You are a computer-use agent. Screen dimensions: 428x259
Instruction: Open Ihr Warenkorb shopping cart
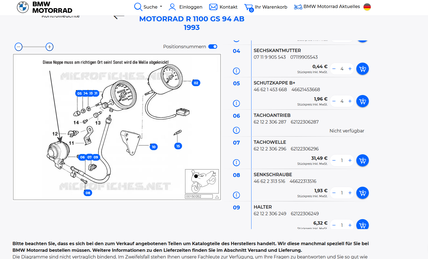pos(266,7)
